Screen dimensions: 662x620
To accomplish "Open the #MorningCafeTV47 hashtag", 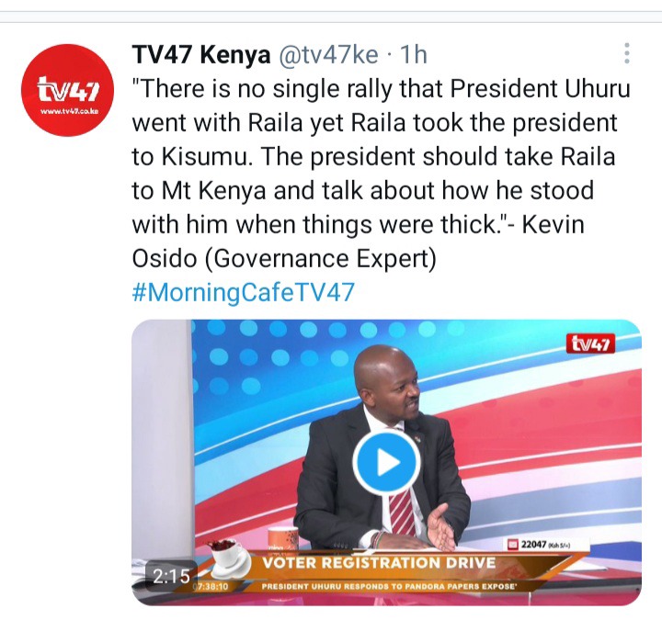I will coord(243,292).
